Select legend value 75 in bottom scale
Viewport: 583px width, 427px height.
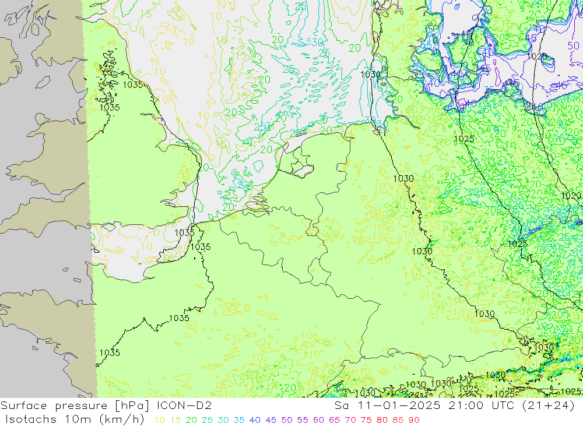366,420
